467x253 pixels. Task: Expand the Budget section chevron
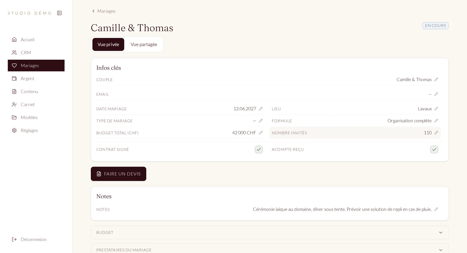click(x=441, y=233)
